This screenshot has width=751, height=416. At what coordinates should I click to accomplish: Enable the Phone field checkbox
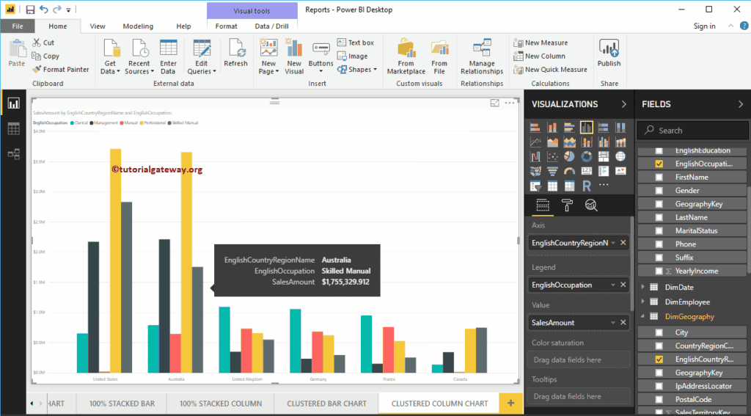tap(659, 244)
